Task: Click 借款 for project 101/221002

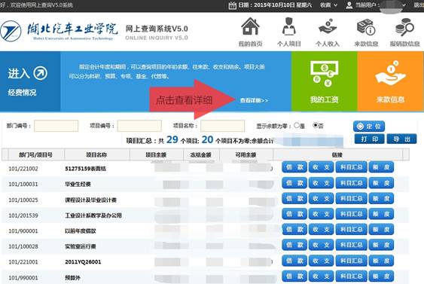Action: tap(294, 167)
